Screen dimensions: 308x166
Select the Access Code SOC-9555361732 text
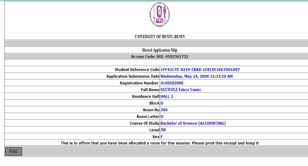coord(160,57)
